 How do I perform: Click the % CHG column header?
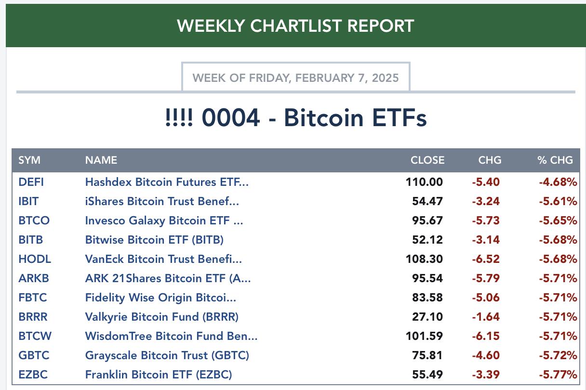(x=555, y=160)
